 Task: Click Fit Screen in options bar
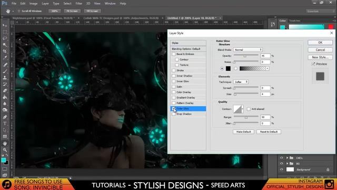[x=72, y=11]
